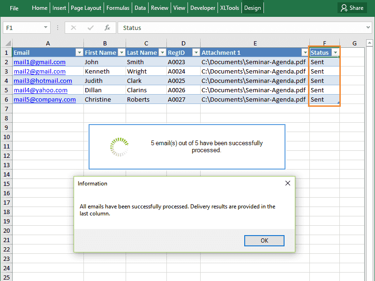The height and width of the screenshot is (281, 375).
Task: Open the Name Box dropdown arrow
Action: coord(45,27)
